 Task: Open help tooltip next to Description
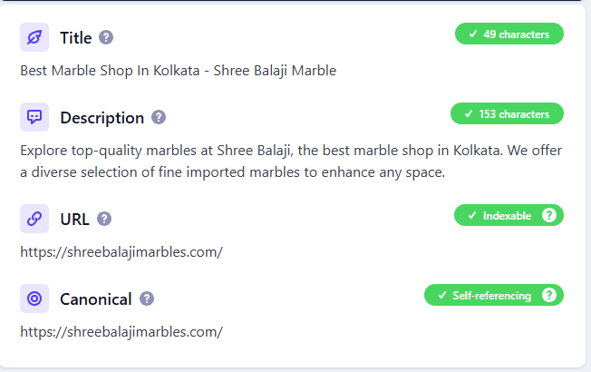159,117
